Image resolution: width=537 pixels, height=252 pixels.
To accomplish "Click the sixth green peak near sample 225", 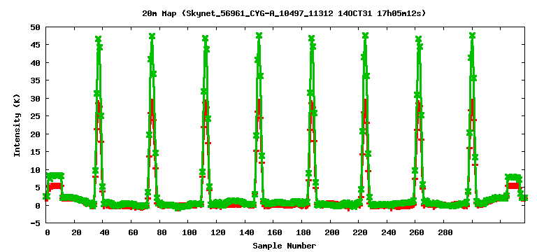I will tap(365, 35).
